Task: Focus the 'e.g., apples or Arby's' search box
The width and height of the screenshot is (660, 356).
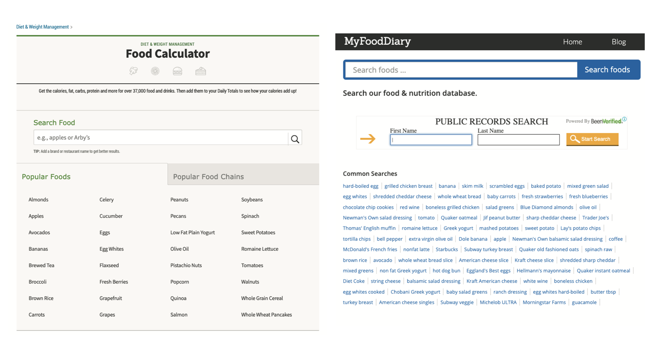Action: pyautogui.click(x=161, y=137)
